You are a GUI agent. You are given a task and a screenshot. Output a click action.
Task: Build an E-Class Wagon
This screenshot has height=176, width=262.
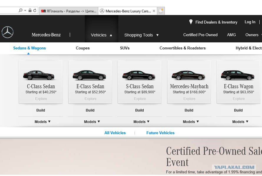(x=238, y=110)
